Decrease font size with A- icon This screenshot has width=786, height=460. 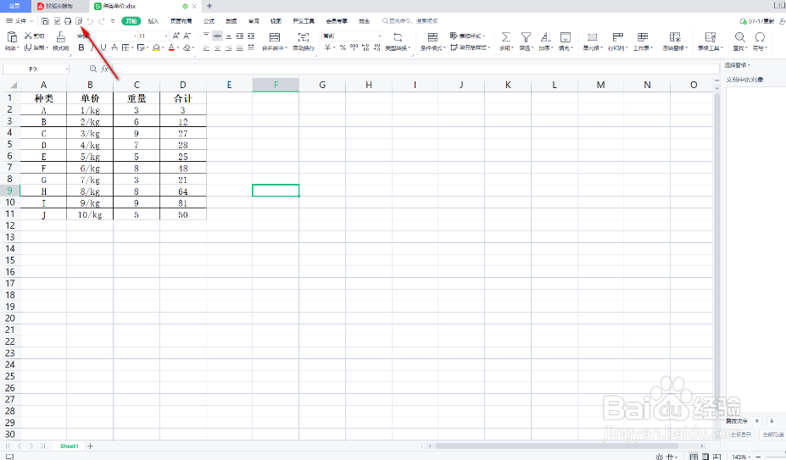(187, 36)
